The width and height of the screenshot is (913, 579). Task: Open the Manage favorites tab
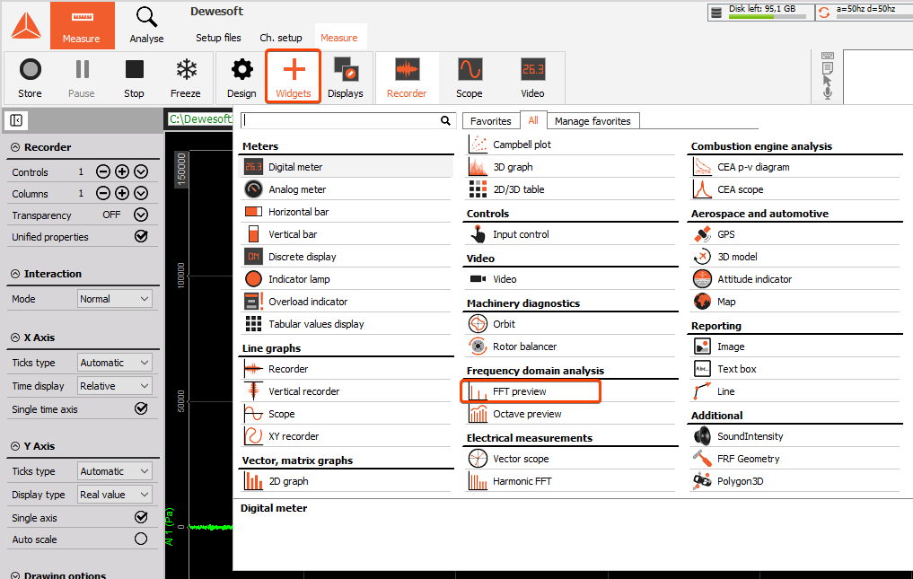(x=593, y=120)
